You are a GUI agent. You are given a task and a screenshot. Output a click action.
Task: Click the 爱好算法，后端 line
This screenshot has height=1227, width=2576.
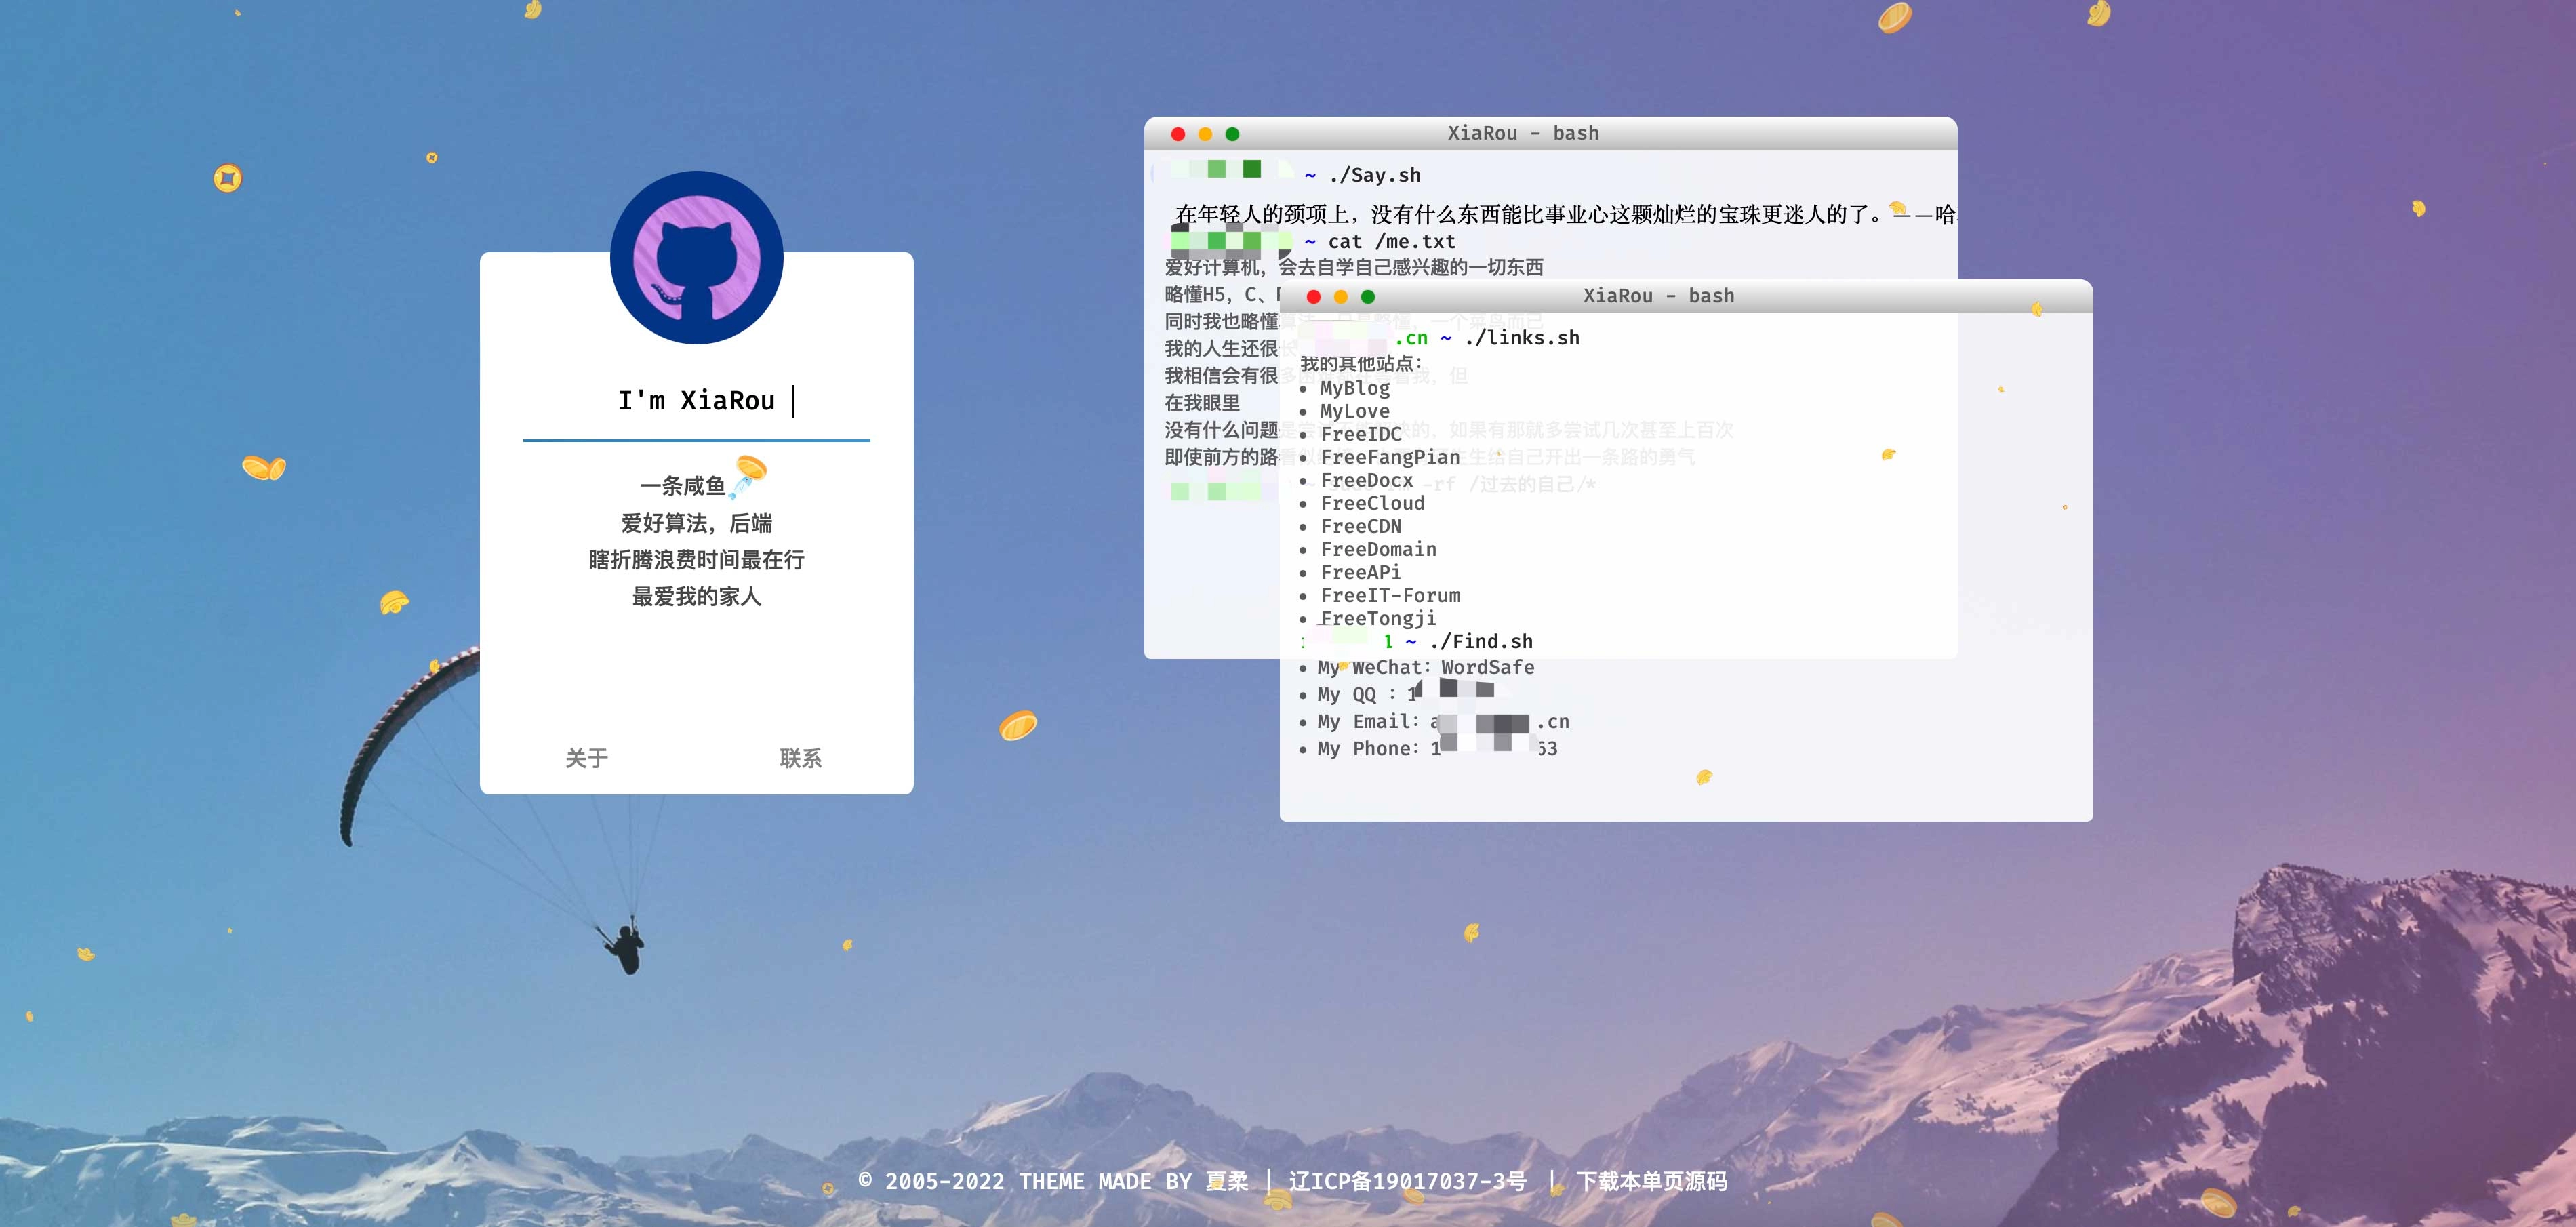tap(696, 523)
